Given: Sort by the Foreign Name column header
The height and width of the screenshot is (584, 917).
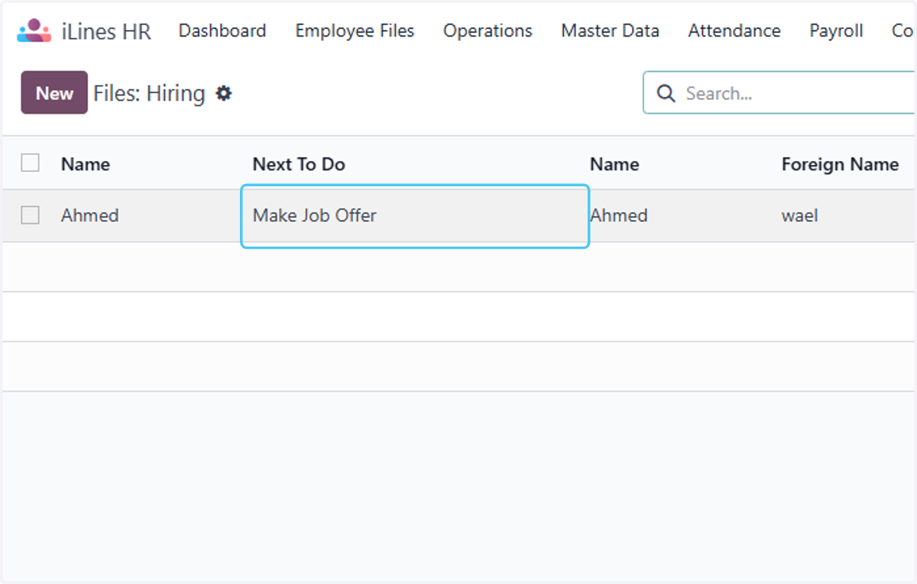Looking at the screenshot, I should [x=840, y=164].
